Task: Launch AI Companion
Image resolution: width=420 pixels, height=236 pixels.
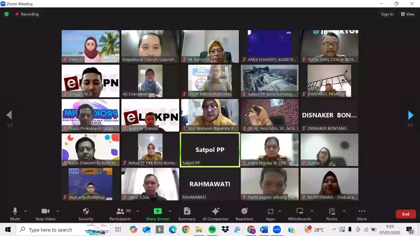Action: [x=215, y=214]
